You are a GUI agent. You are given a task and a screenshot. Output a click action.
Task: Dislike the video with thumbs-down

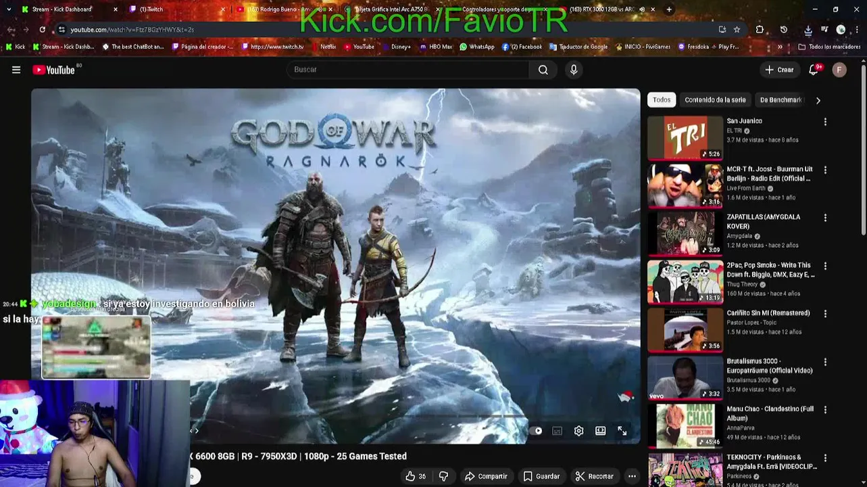443,476
